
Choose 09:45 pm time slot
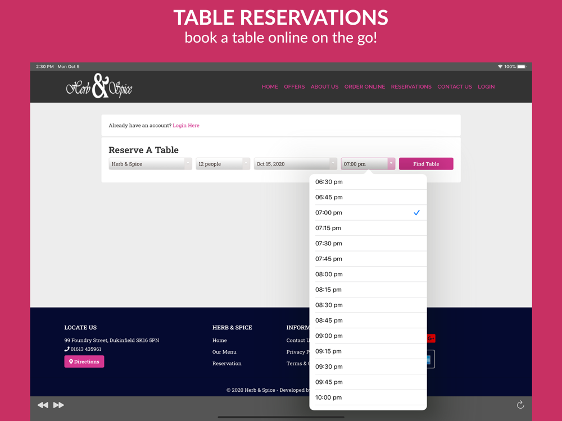click(368, 382)
